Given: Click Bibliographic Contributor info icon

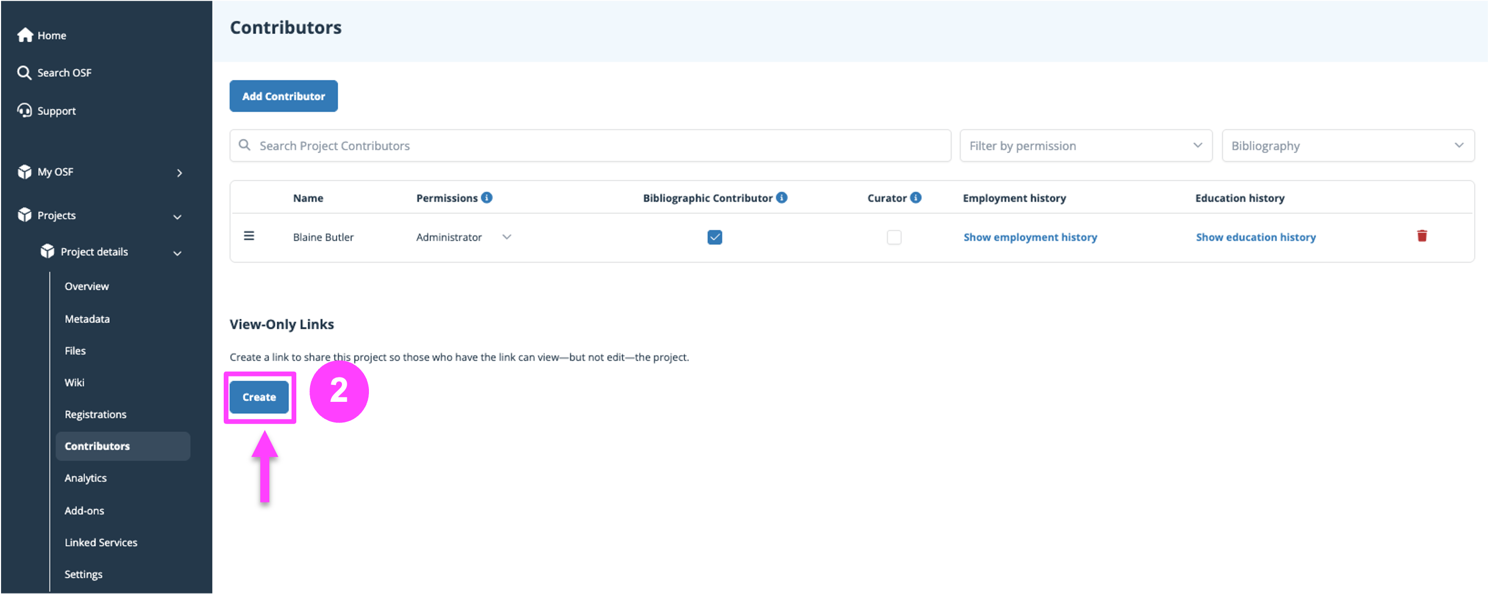Looking at the screenshot, I should click(781, 197).
